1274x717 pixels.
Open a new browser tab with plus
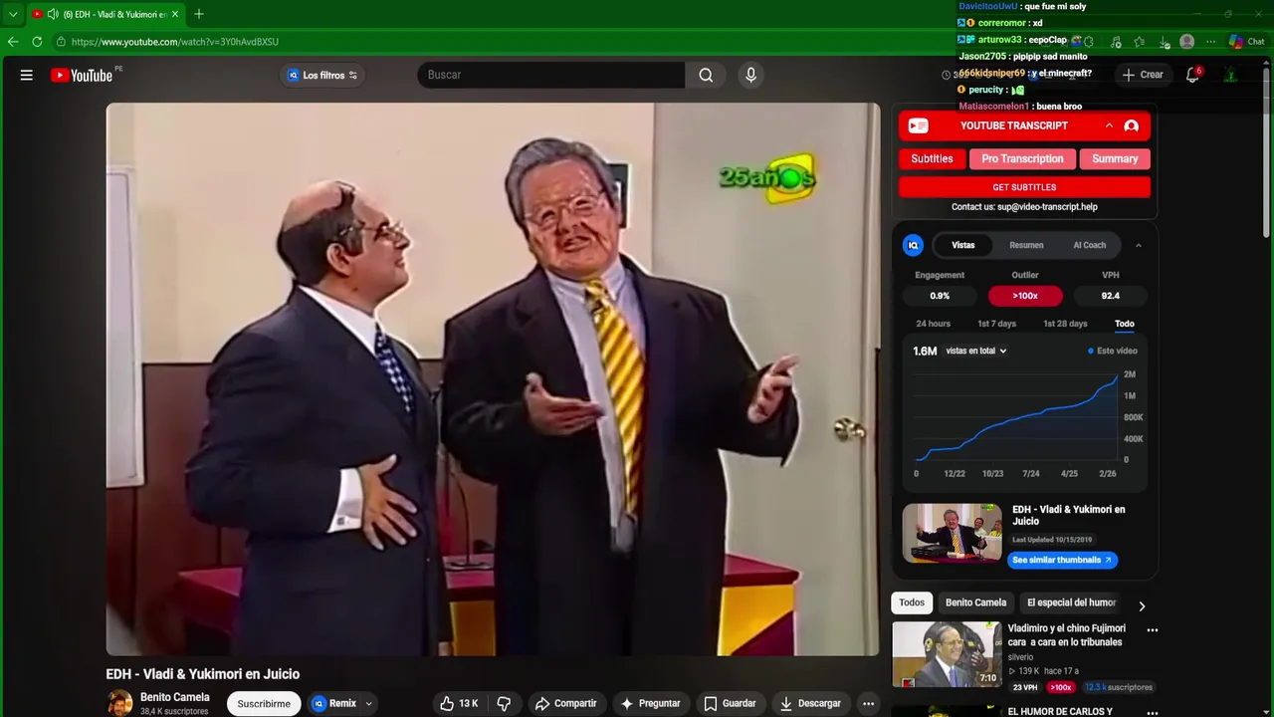tap(199, 14)
